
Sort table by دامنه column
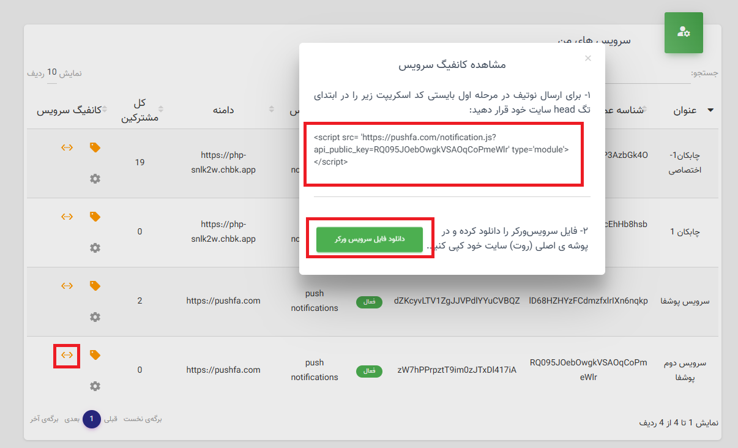coord(223,110)
